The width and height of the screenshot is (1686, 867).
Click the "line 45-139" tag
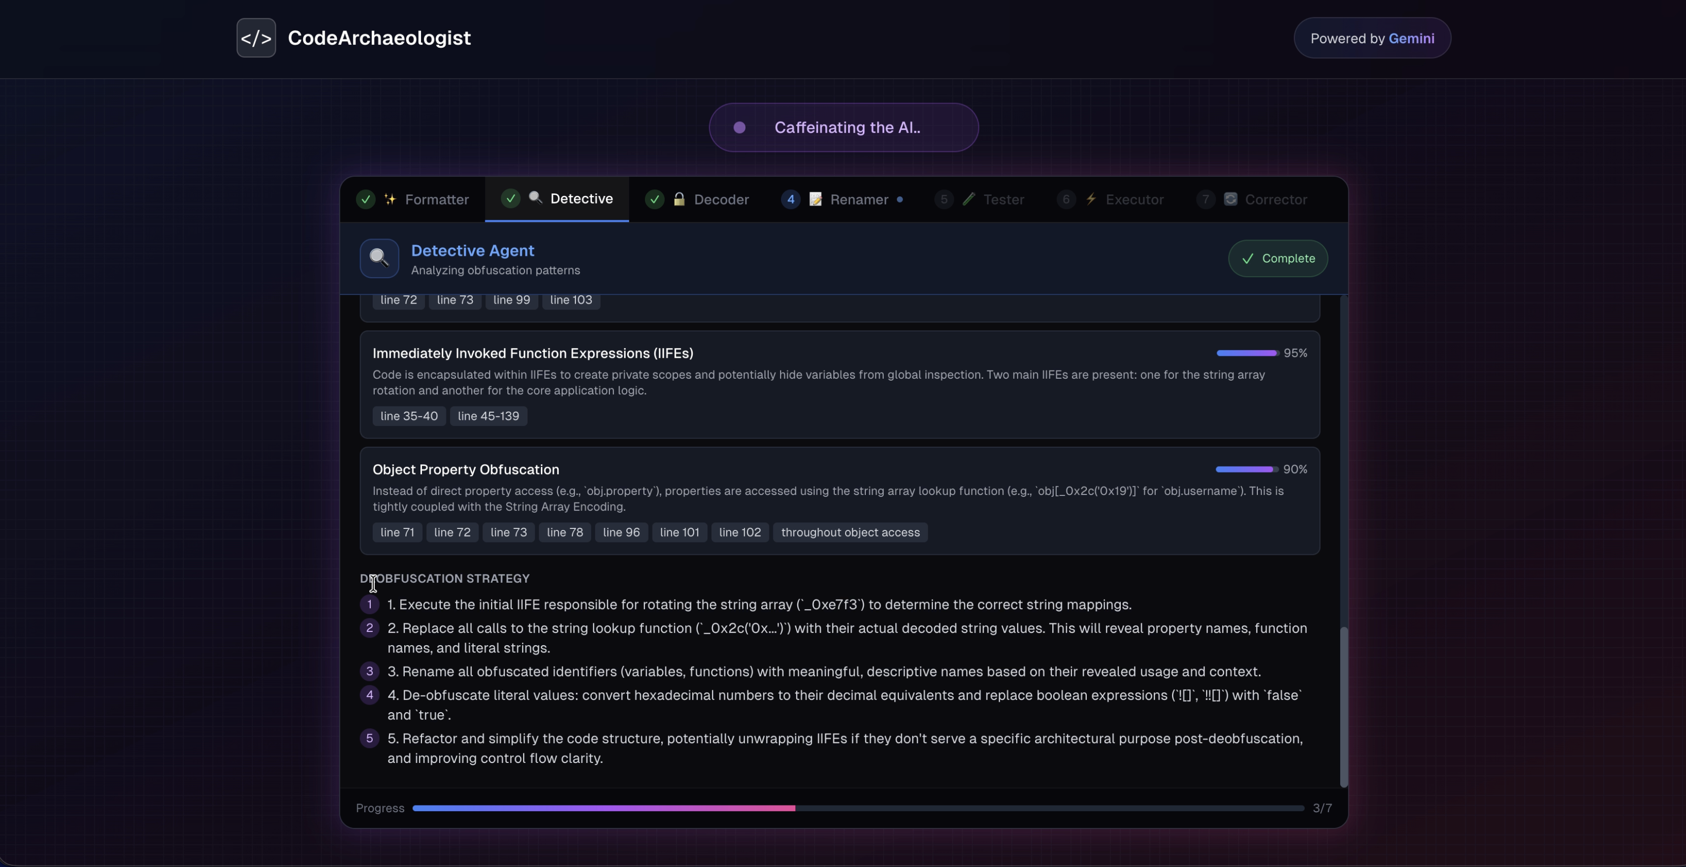(488, 416)
